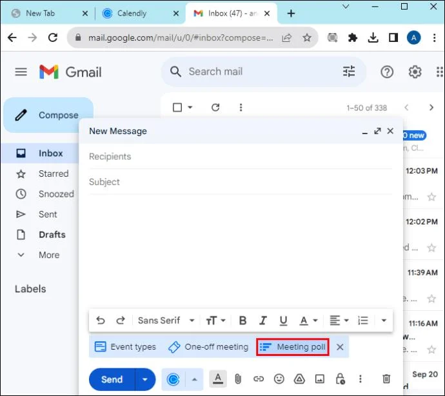Open Sans Serif font dropdown
Viewport: 445px width, 396px height.
(166, 321)
